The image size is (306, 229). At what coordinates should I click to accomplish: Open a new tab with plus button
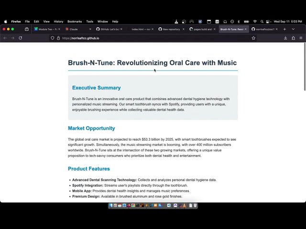(284, 29)
